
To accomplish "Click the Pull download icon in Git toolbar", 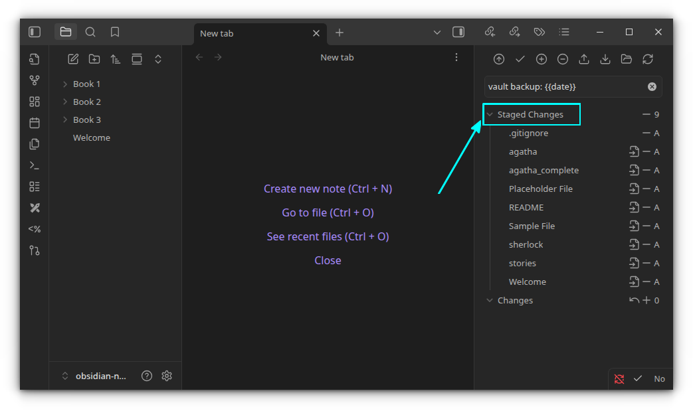I will (x=605, y=59).
